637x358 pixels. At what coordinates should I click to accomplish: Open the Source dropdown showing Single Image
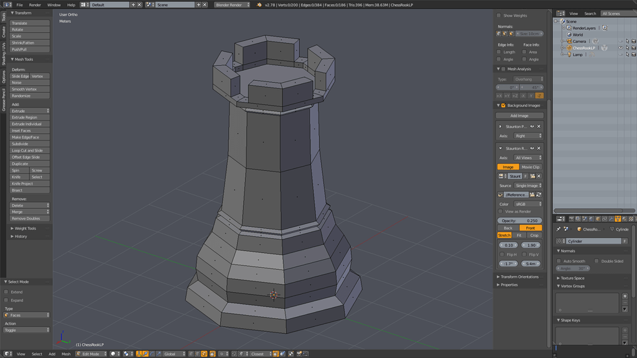(x=527, y=185)
